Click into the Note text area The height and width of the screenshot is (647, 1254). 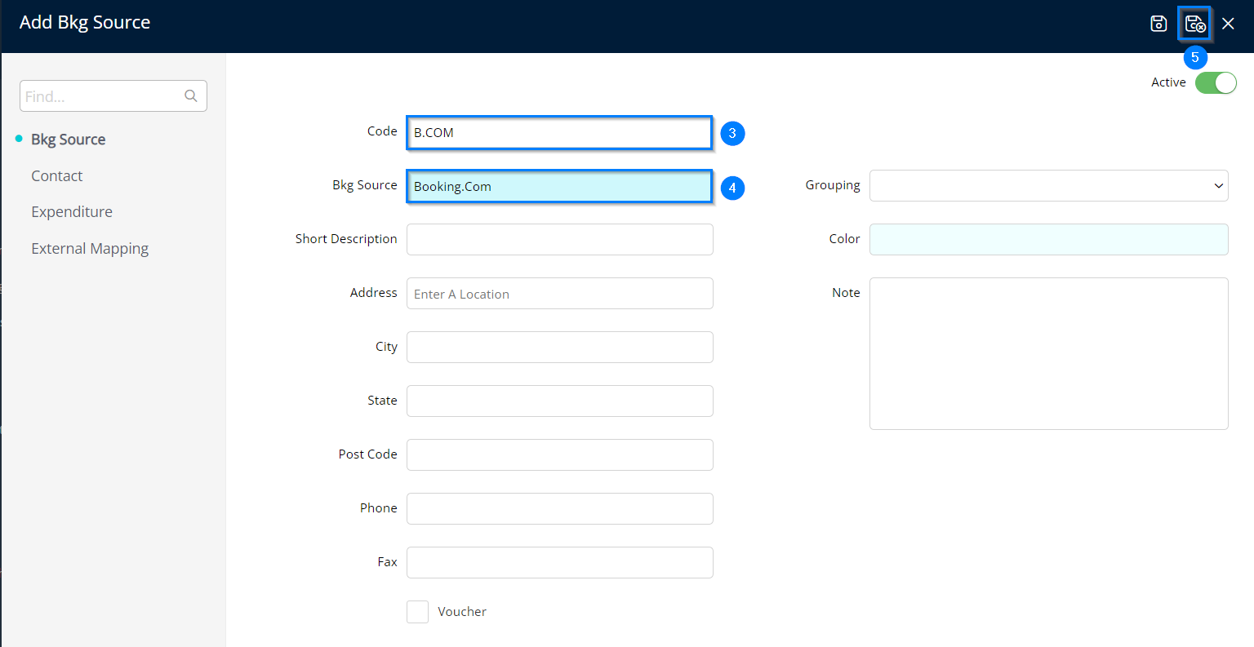[1048, 353]
